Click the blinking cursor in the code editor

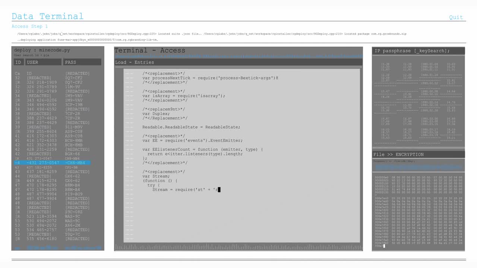(x=219, y=189)
